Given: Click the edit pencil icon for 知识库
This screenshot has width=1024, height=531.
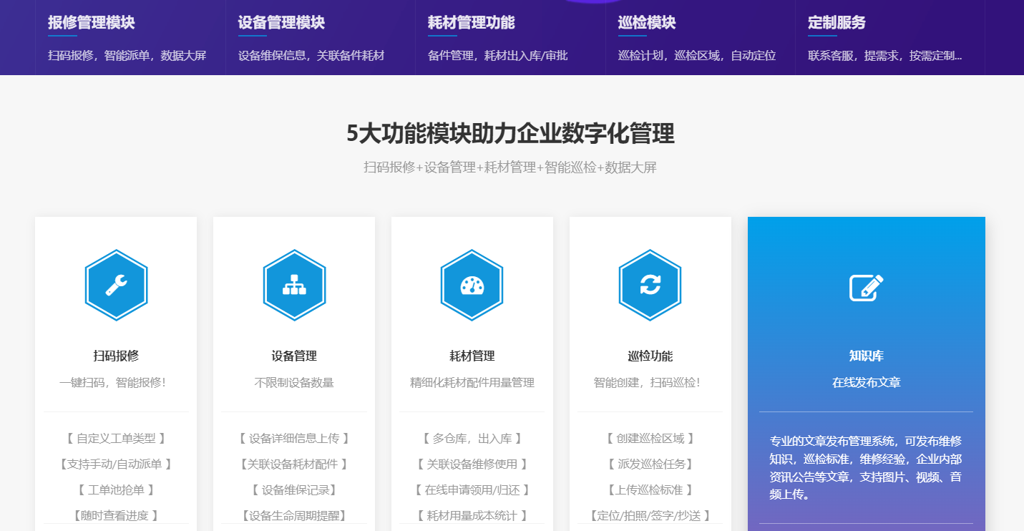Looking at the screenshot, I should coord(866,288).
